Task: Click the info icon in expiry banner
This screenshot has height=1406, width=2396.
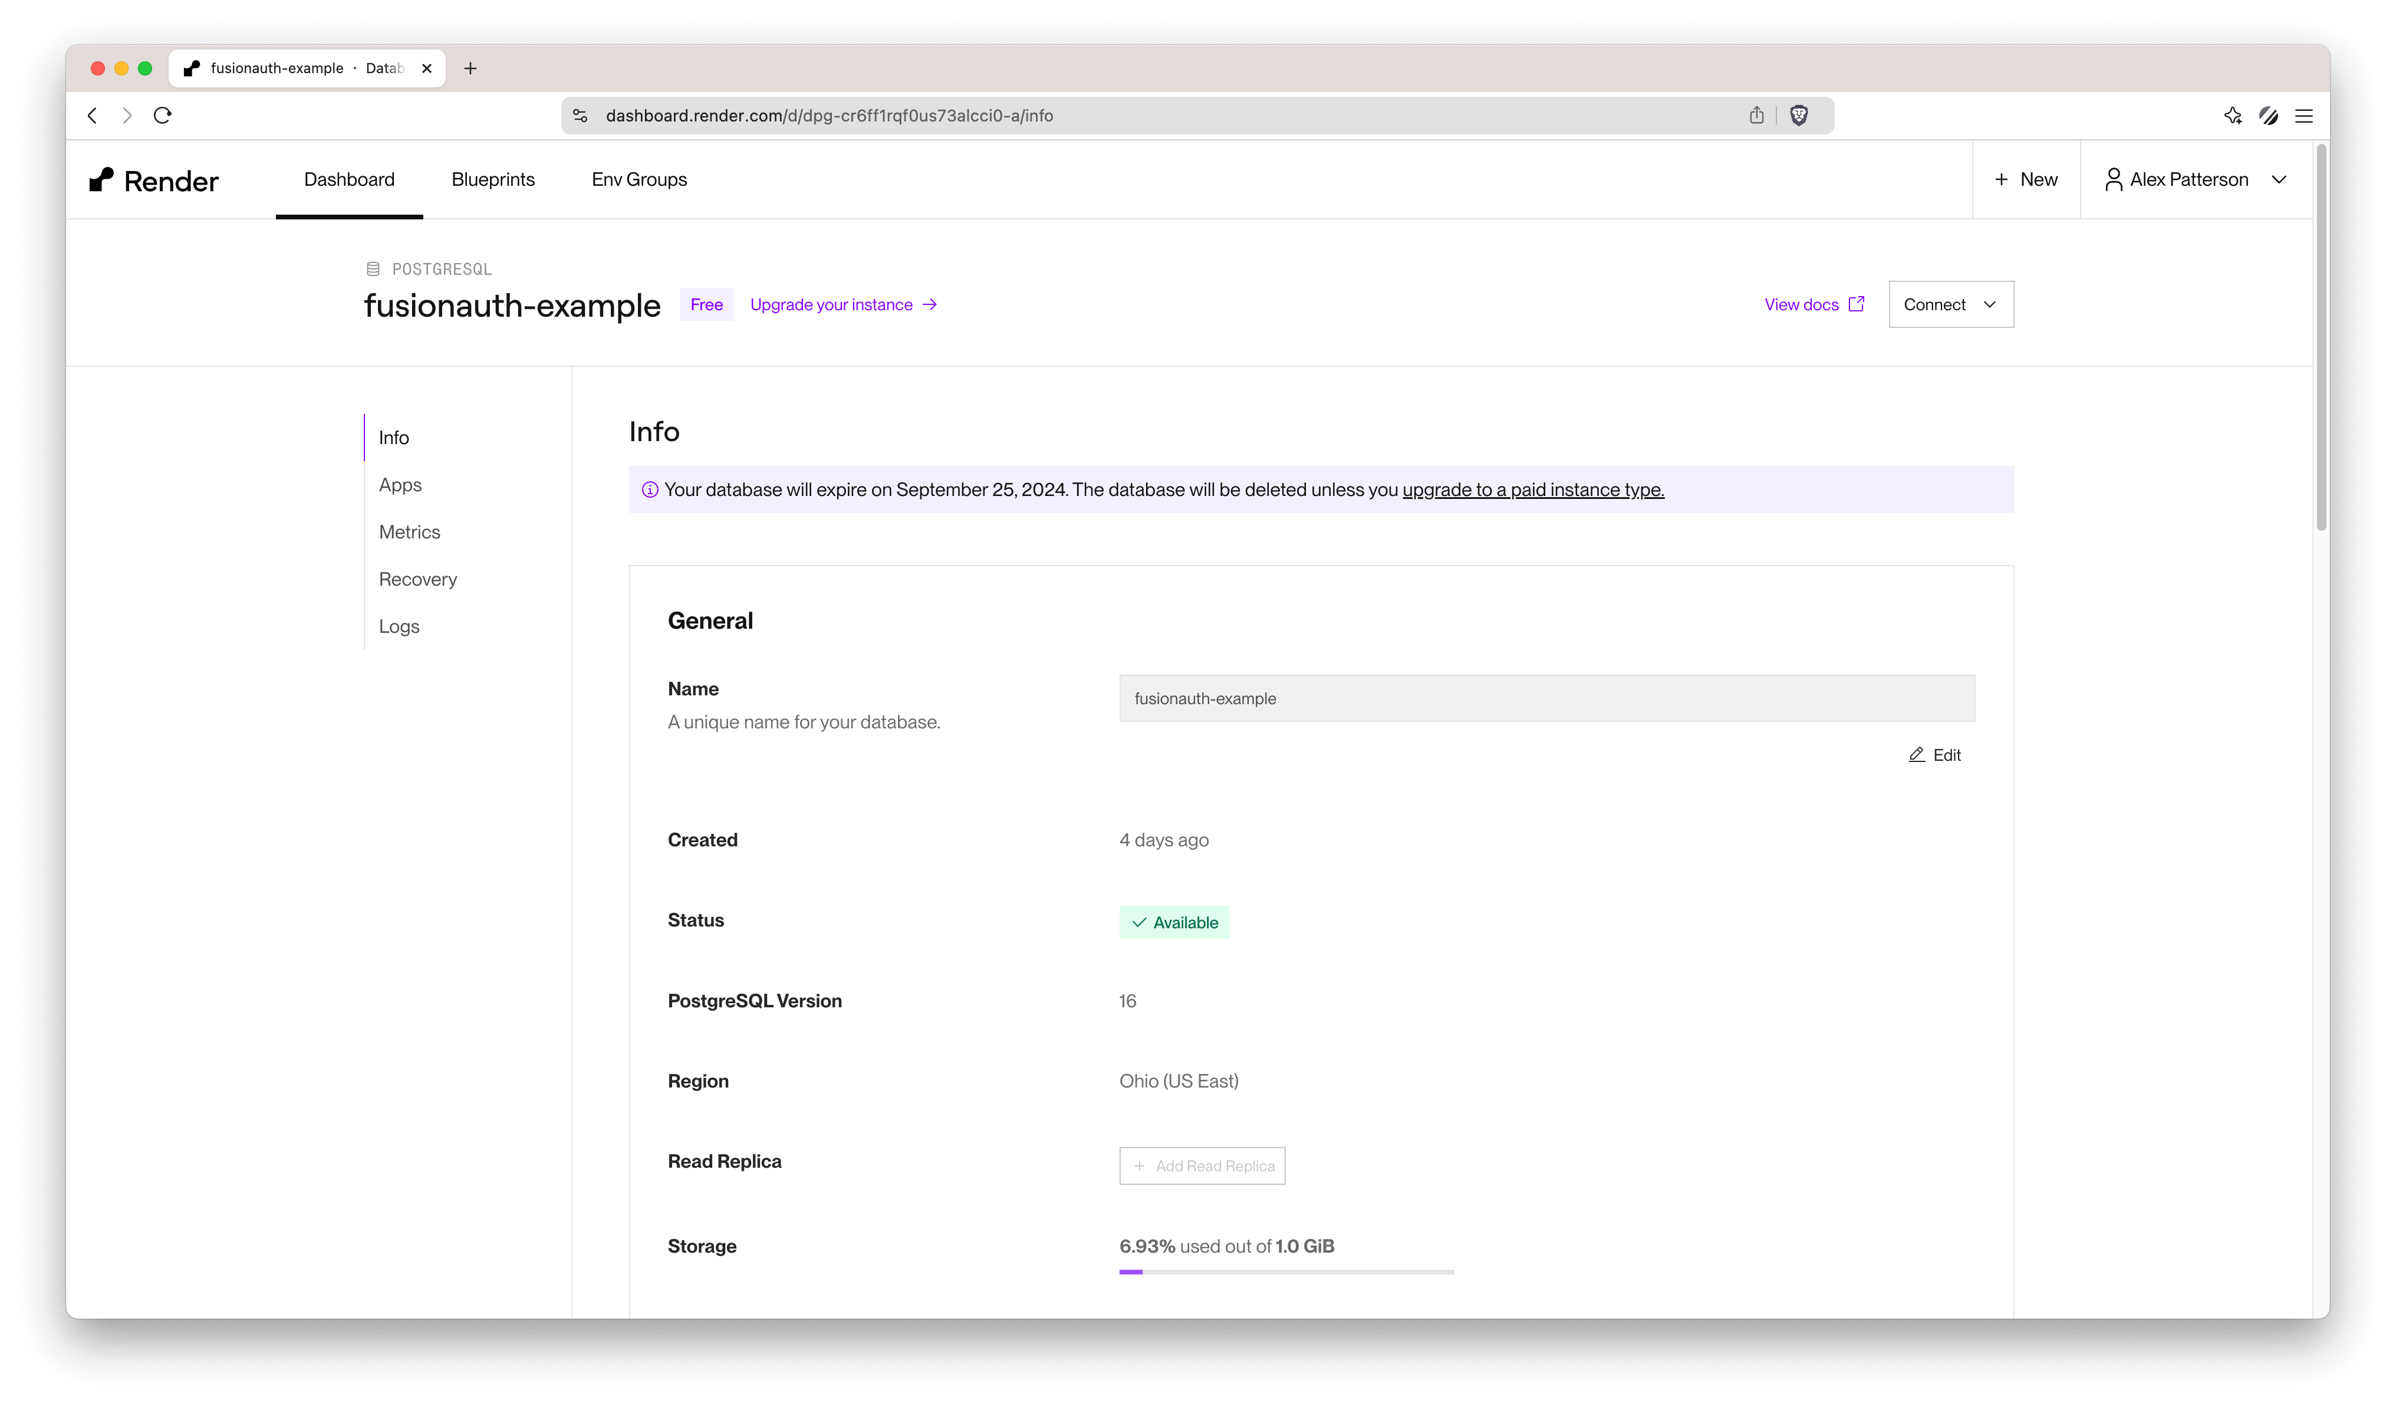Action: click(650, 490)
